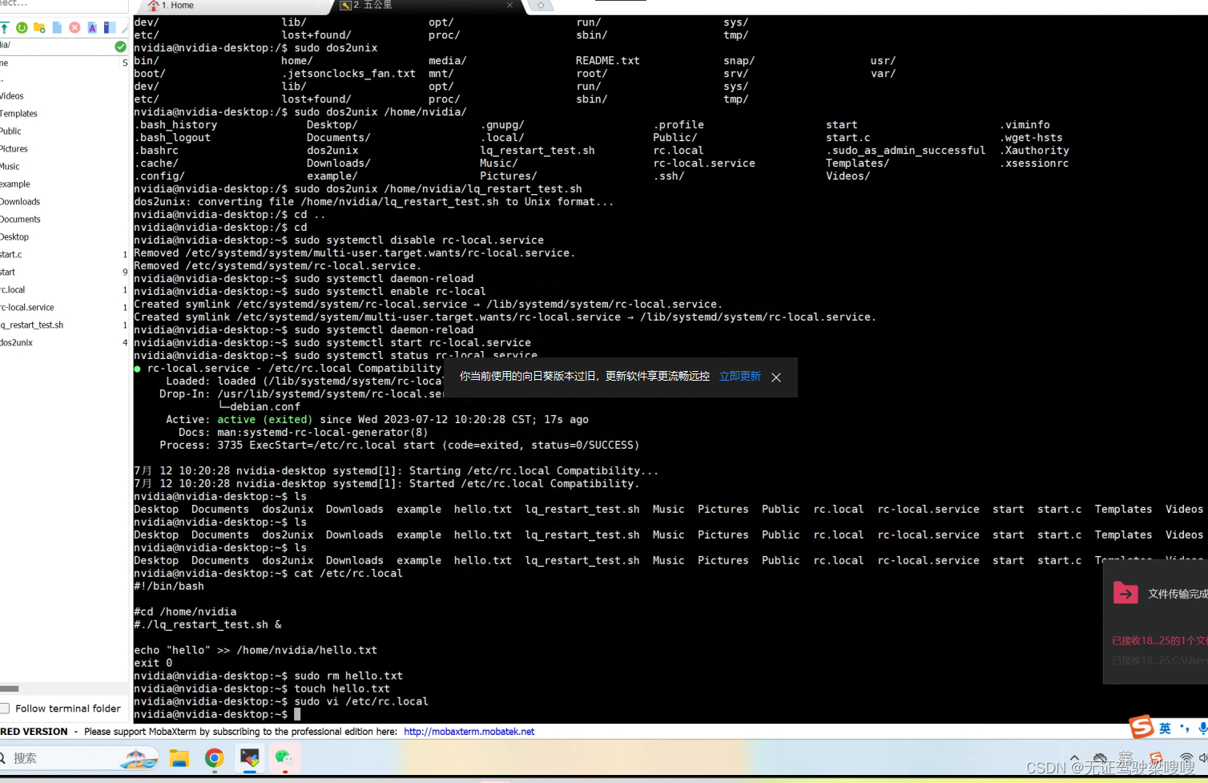1208x783 pixels.
Task: Open the pink file transfer completed notification folder
Action: [x=1125, y=593]
